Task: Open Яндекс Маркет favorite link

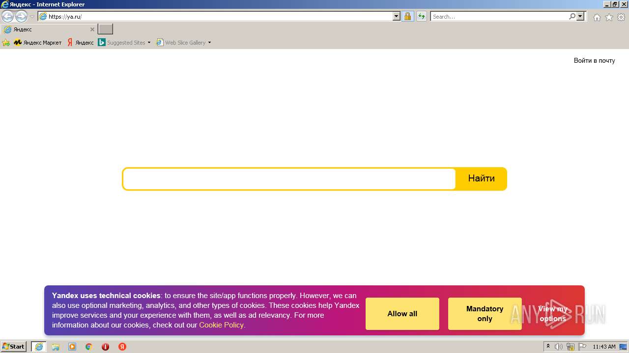Action: coord(38,43)
